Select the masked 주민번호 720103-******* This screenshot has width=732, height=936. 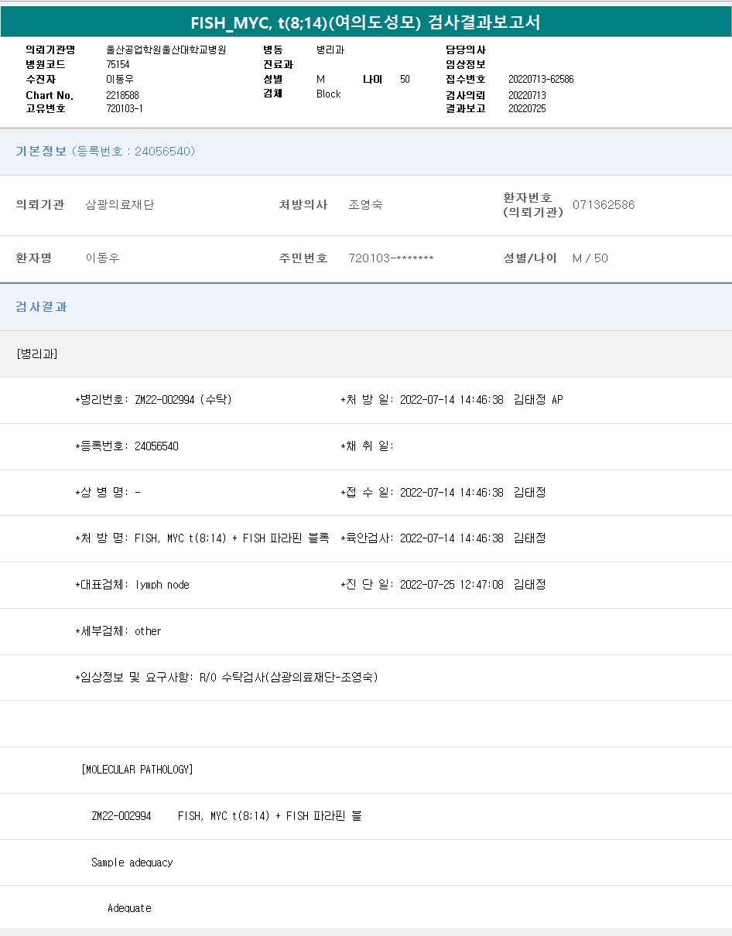[x=391, y=258]
